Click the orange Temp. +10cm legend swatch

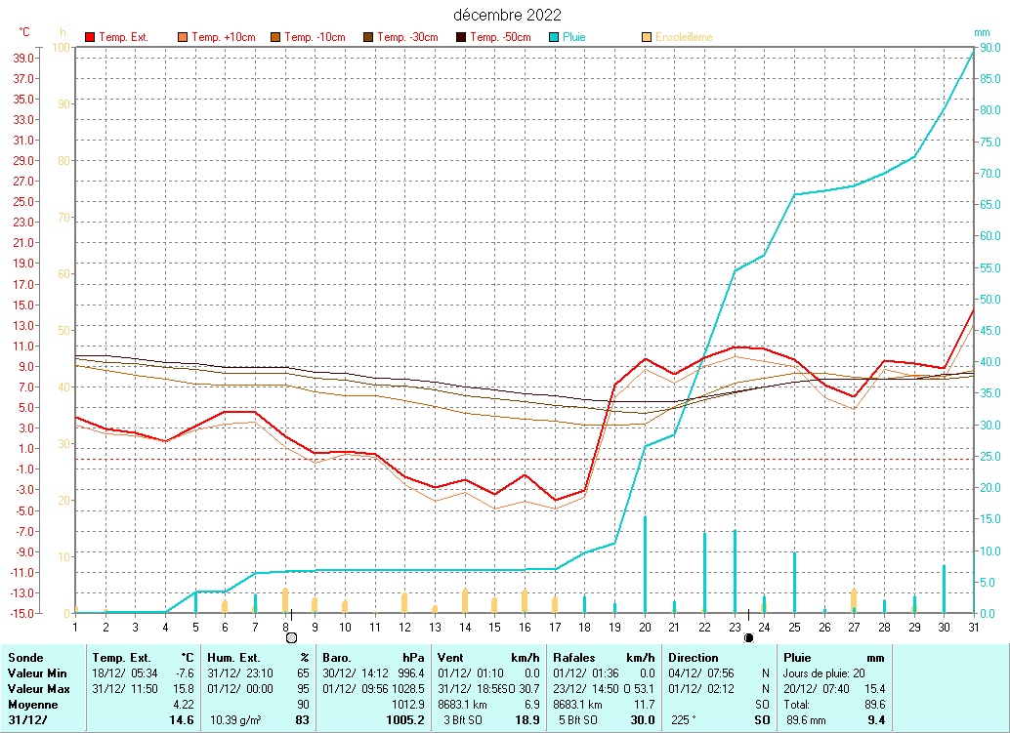(x=183, y=38)
